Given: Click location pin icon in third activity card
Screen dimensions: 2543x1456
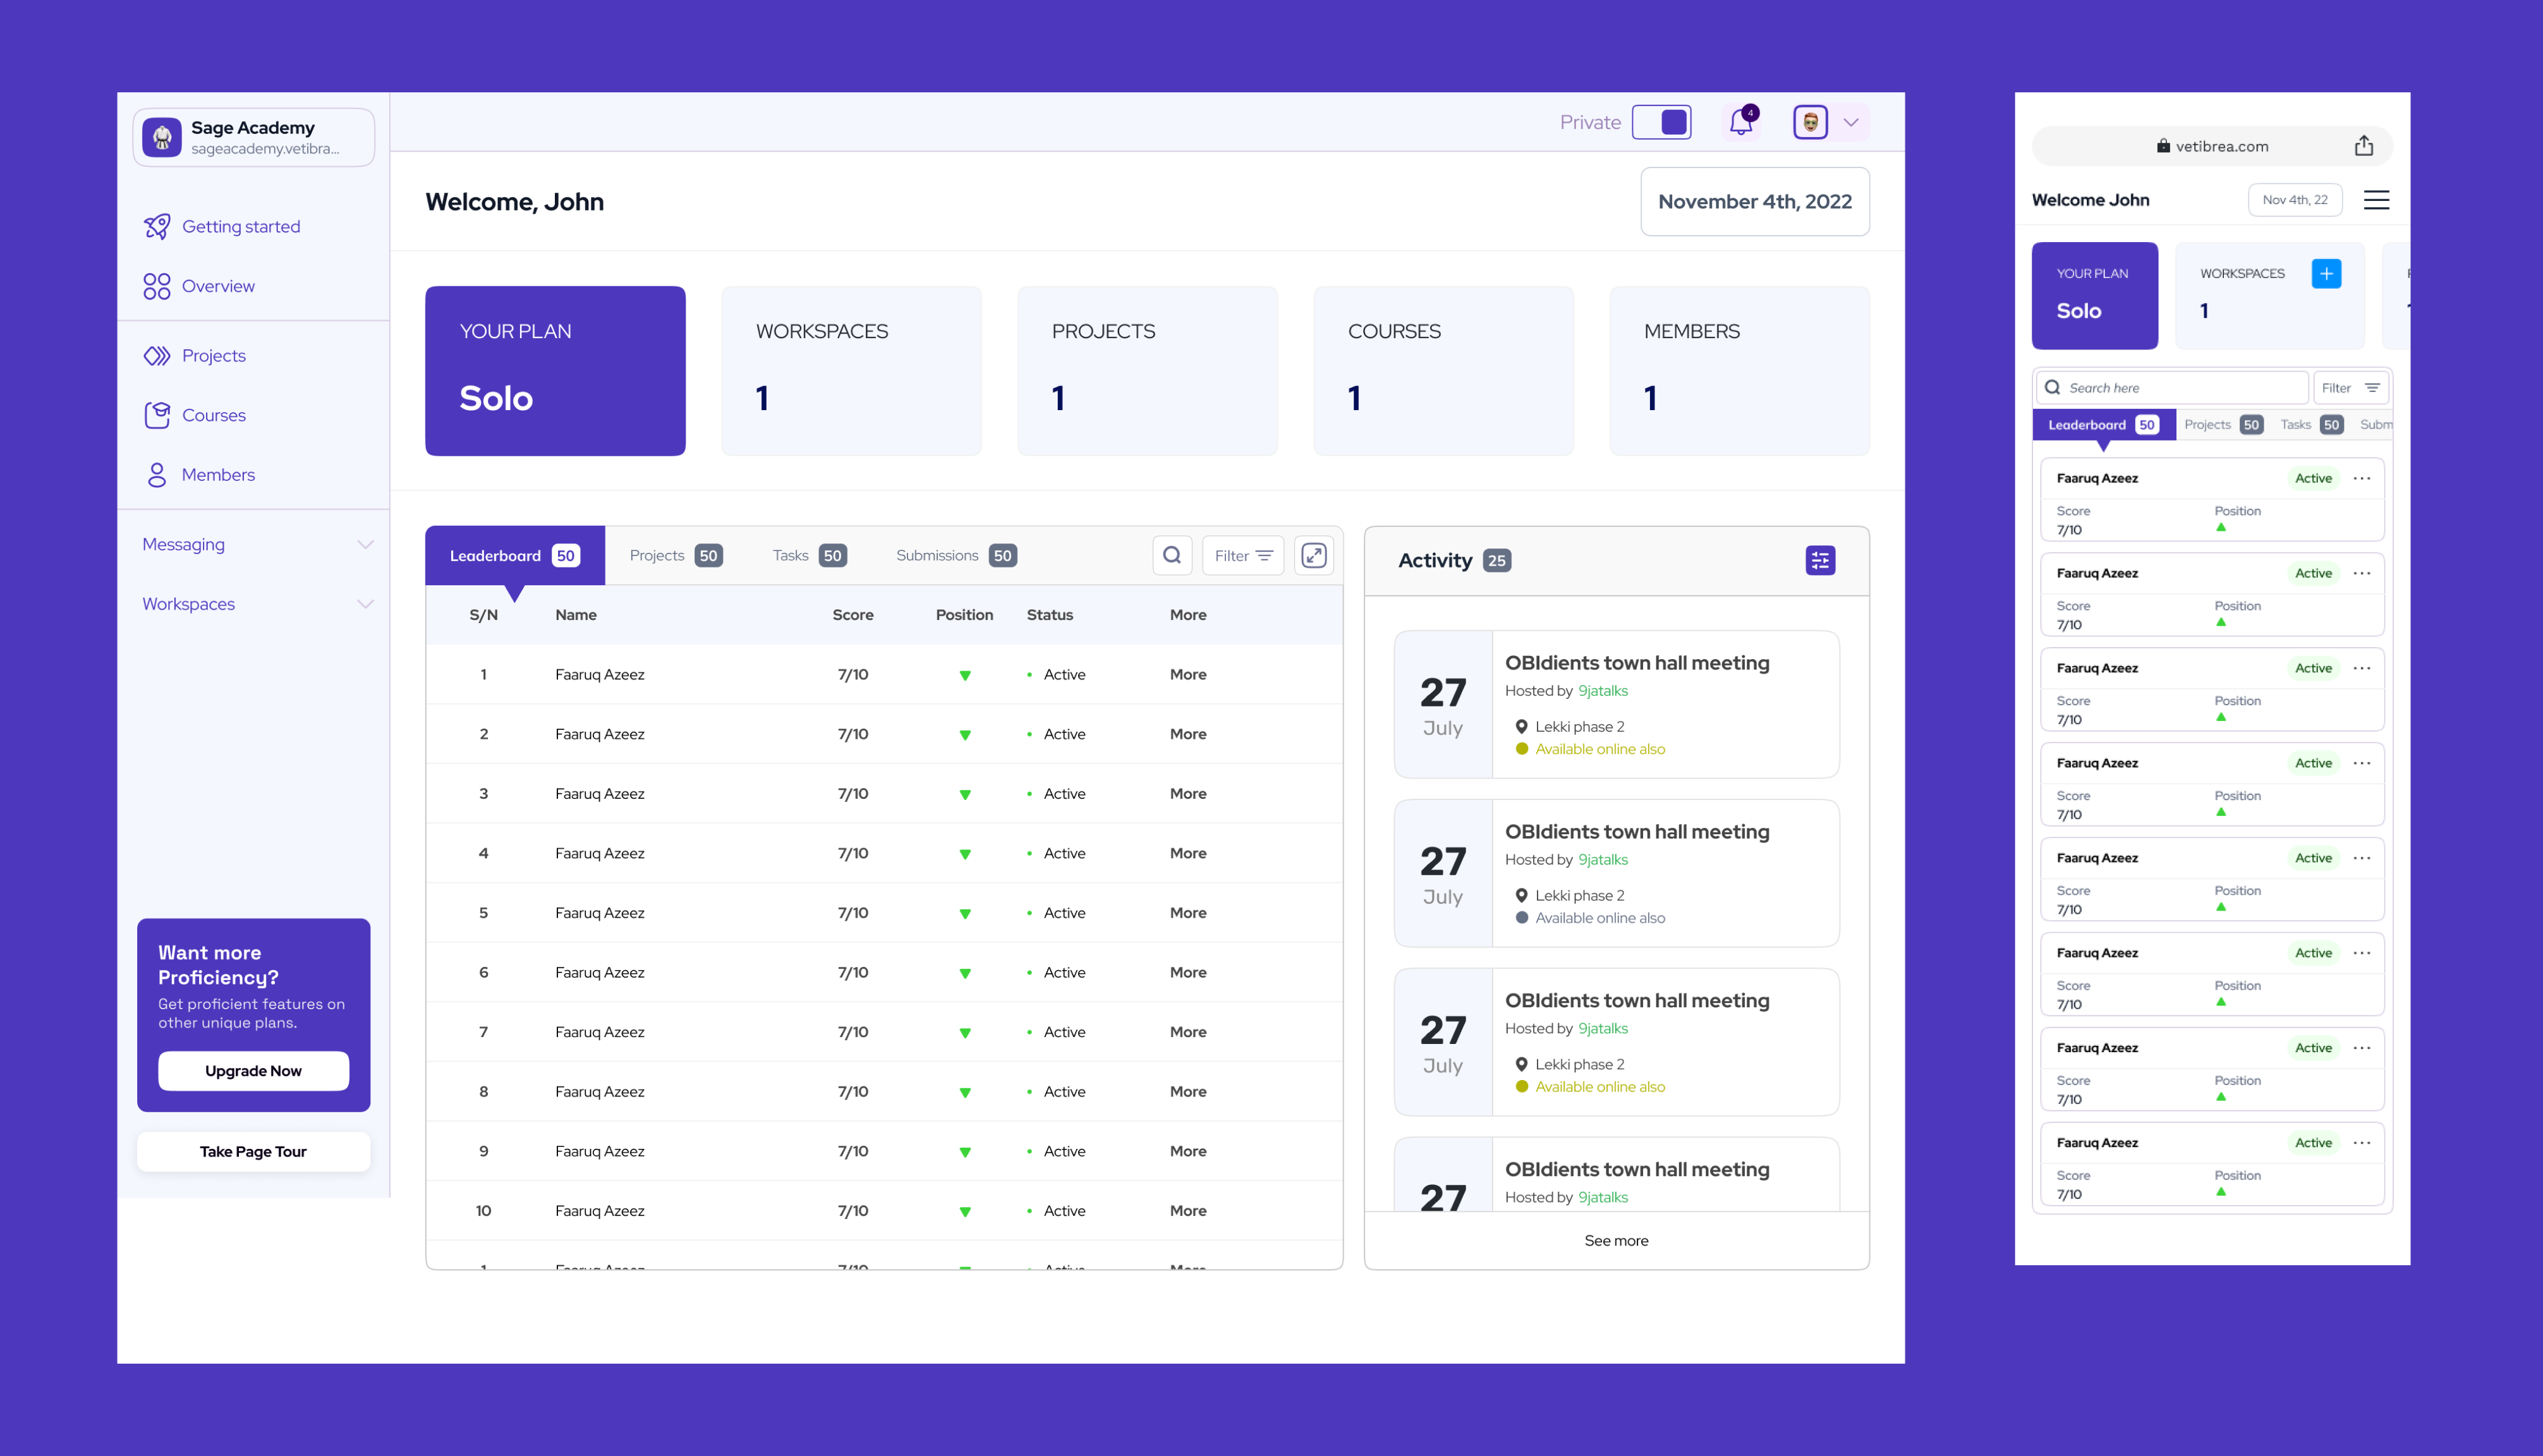Looking at the screenshot, I should tap(1521, 1065).
